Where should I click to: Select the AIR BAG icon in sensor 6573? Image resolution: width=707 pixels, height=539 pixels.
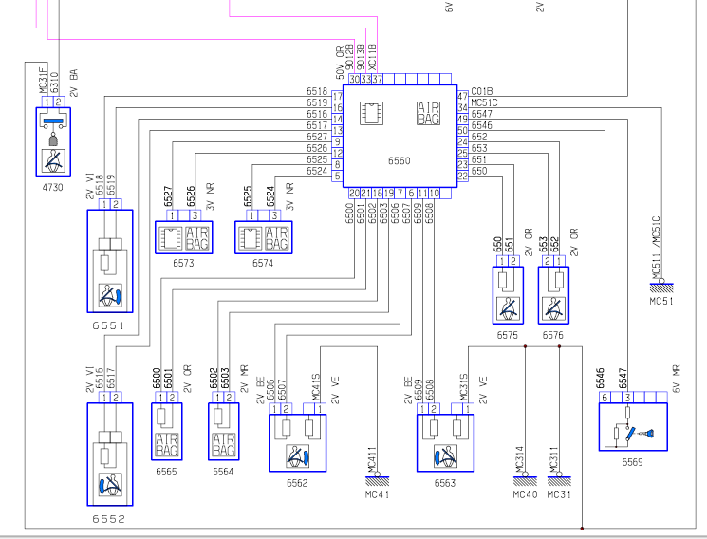197,238
